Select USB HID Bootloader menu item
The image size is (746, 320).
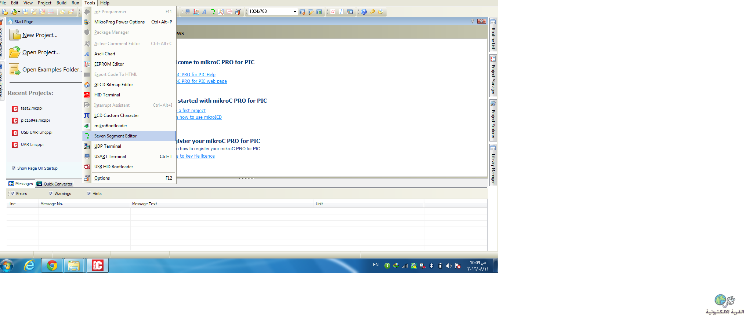pyautogui.click(x=129, y=167)
